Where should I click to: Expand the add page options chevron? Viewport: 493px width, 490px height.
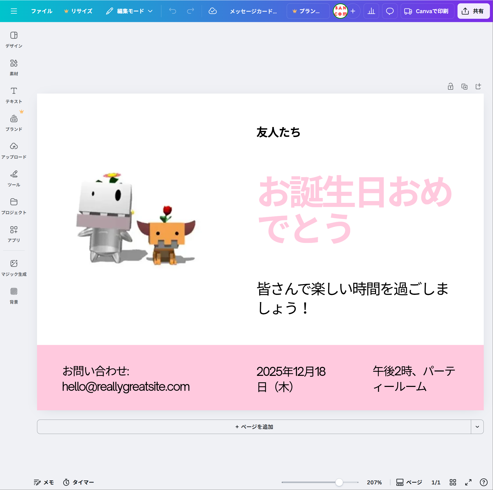click(477, 427)
